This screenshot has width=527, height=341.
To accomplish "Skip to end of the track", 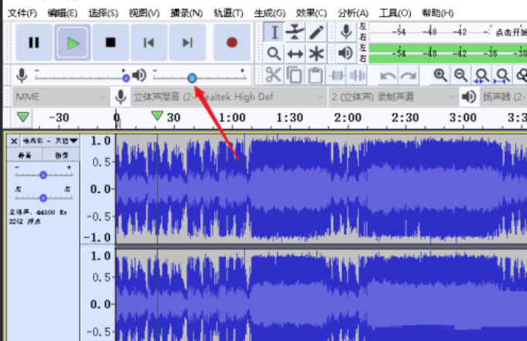I will tap(187, 43).
